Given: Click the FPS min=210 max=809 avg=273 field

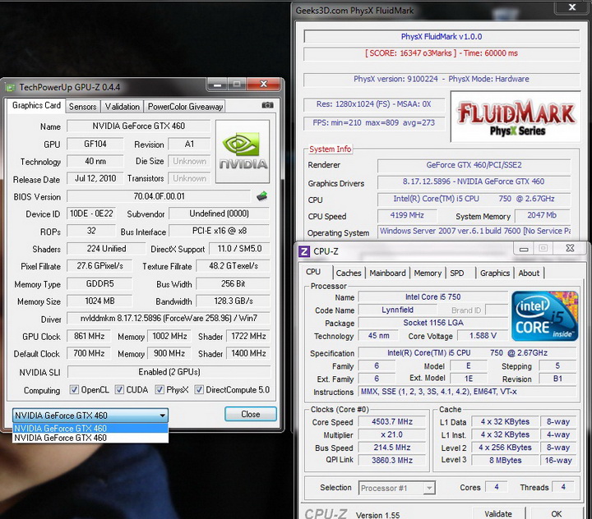Looking at the screenshot, I should [374, 123].
